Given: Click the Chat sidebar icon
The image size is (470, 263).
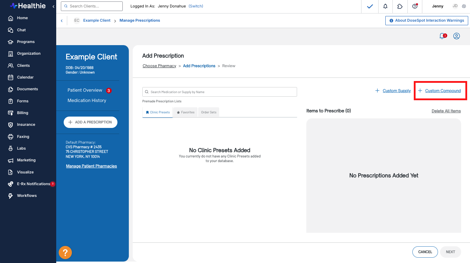Looking at the screenshot, I should [x=11, y=30].
